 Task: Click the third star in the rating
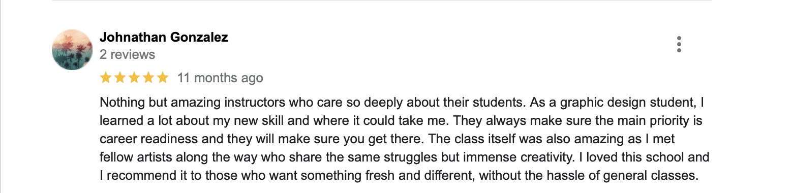coord(134,78)
